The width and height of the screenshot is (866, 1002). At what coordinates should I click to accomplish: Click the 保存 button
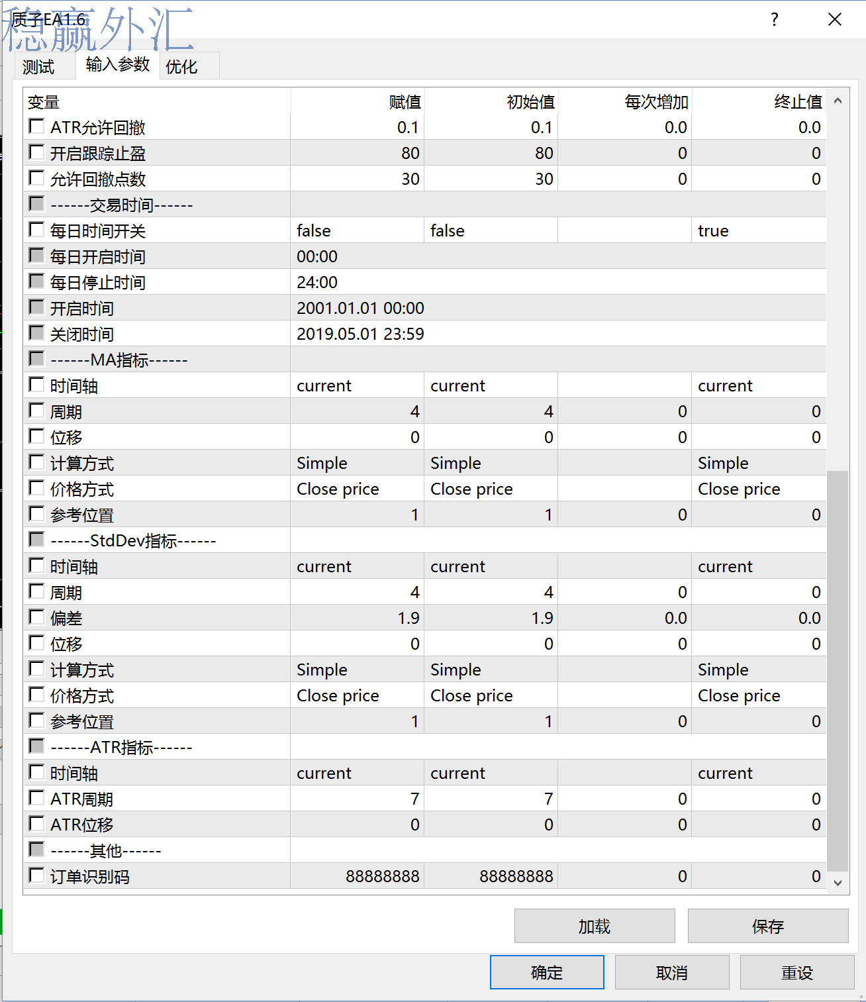pyautogui.click(x=768, y=926)
